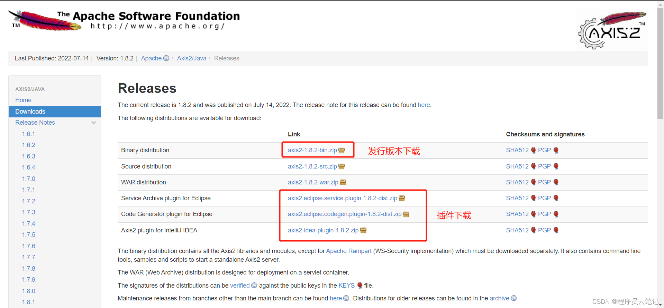Open PGP signature for WAR distribution

(544, 182)
